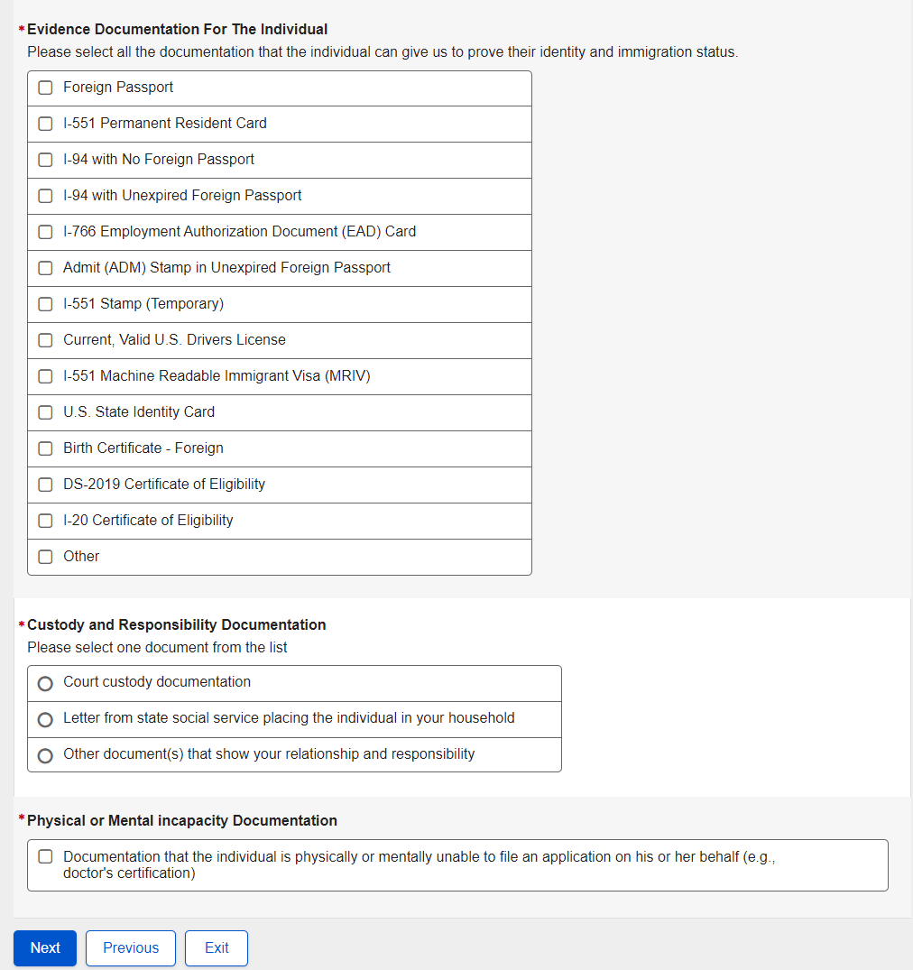Screen dimensions: 913x970
Task: Check the Foreign Passport checkbox
Action: click(x=45, y=88)
